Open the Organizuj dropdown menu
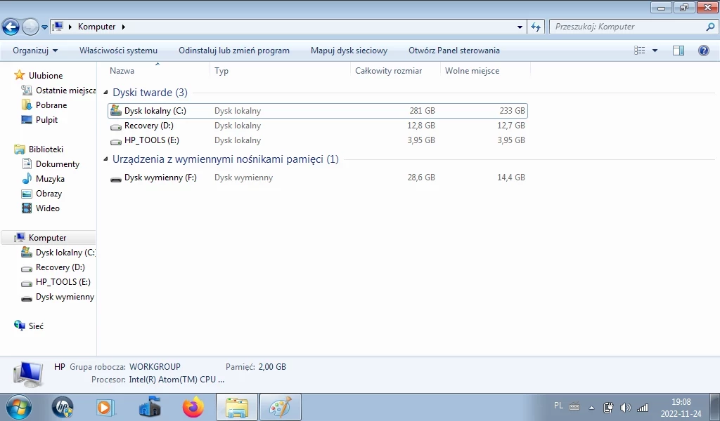 (x=34, y=50)
